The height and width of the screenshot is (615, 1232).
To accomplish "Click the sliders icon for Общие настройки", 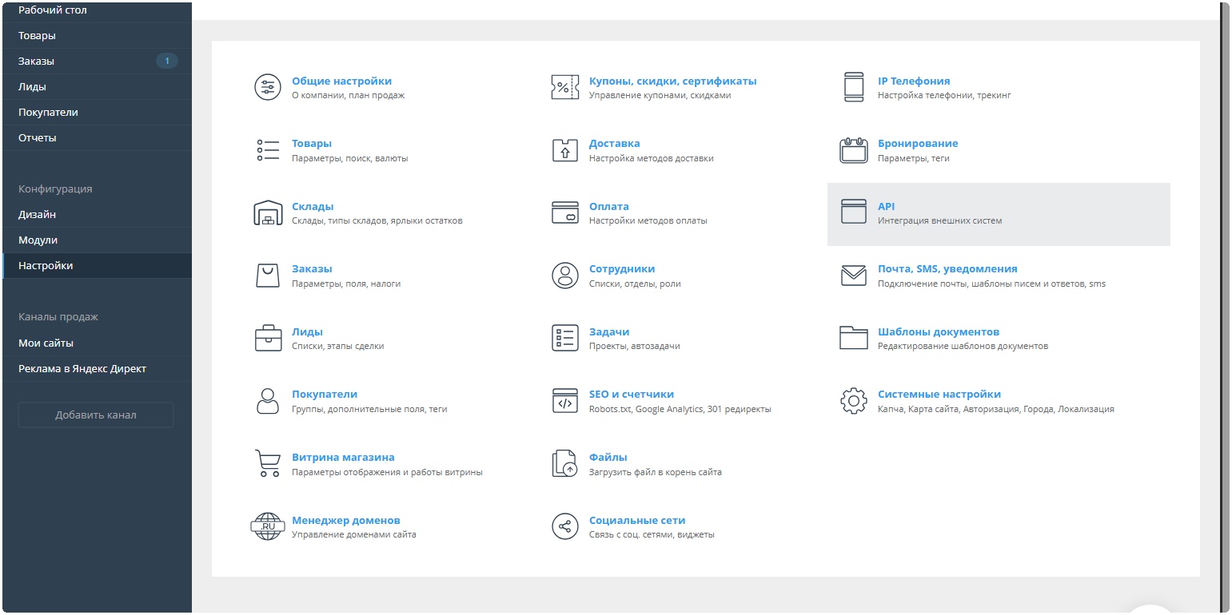I will 267,87.
